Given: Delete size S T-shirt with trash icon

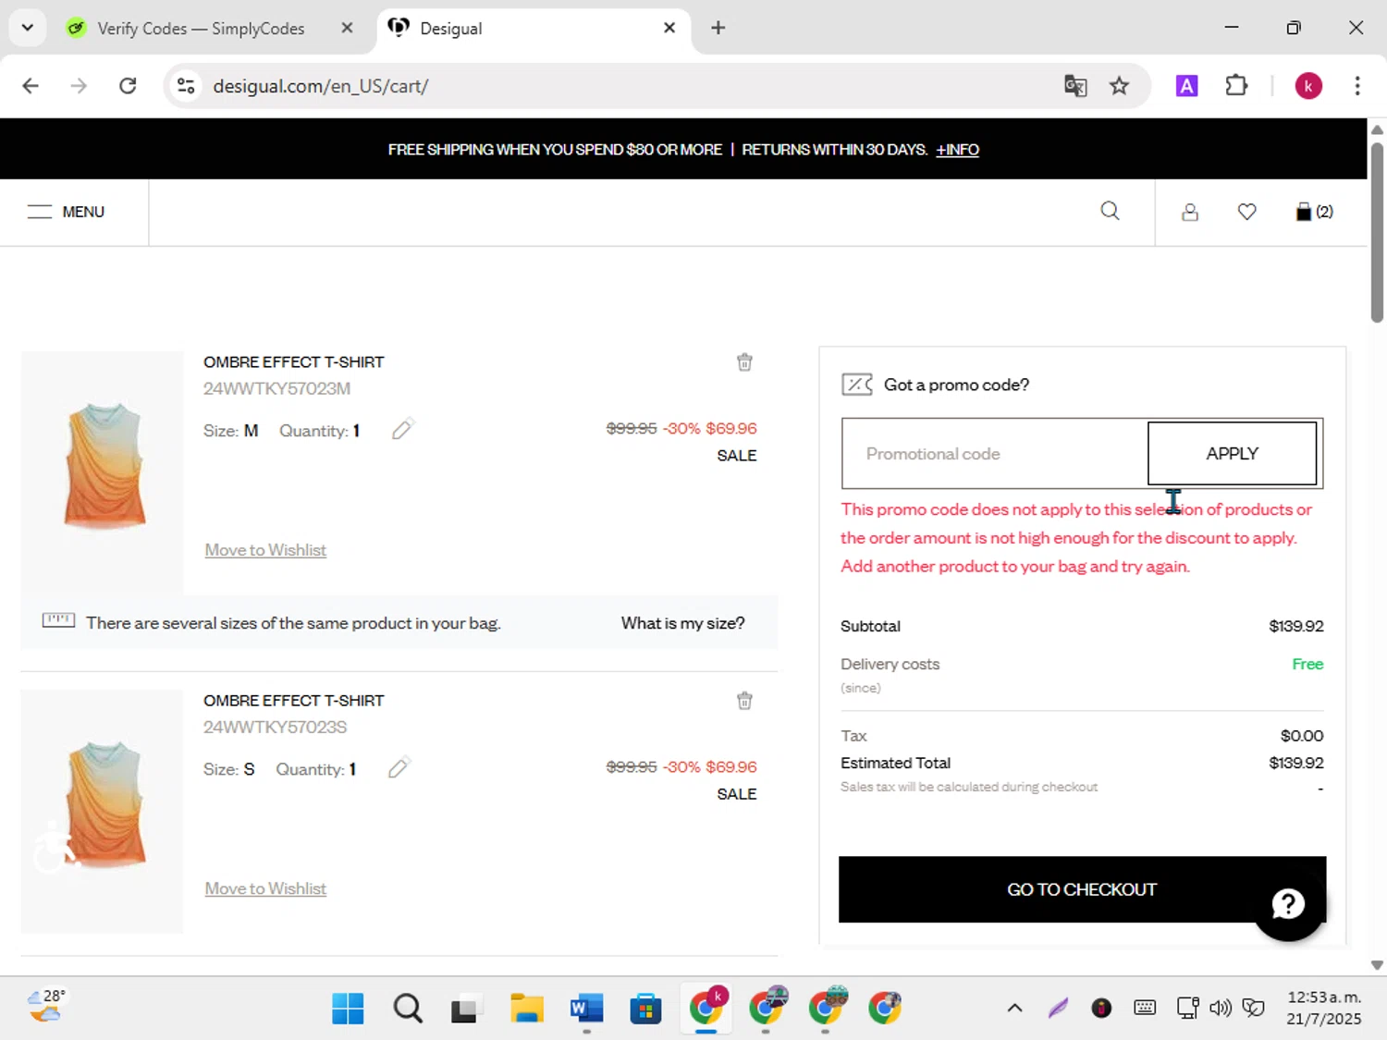Looking at the screenshot, I should point(744,701).
